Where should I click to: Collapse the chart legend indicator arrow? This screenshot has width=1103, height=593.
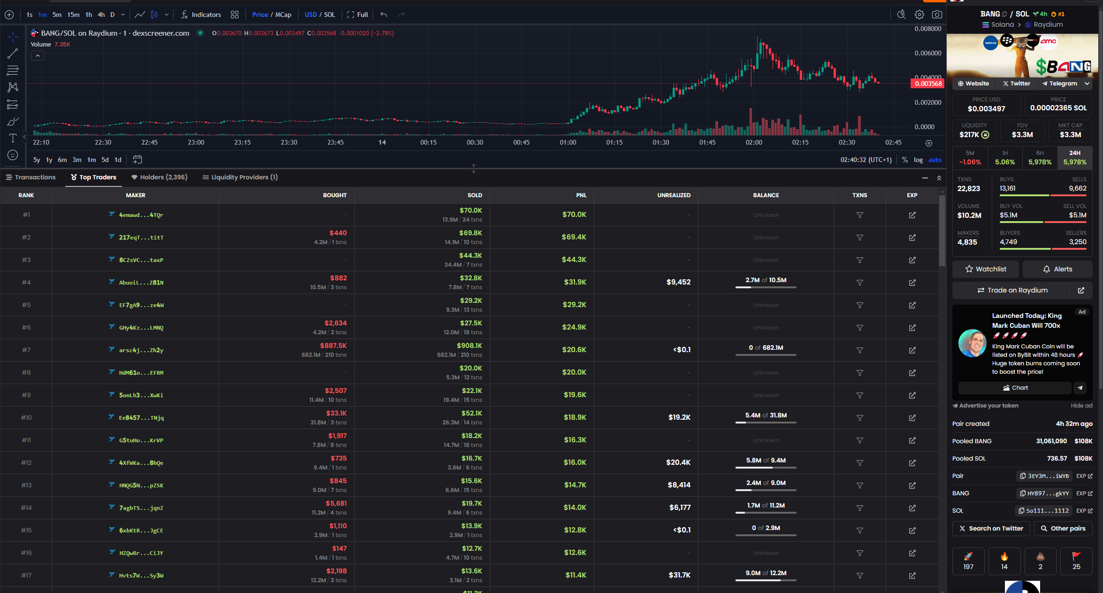click(38, 56)
